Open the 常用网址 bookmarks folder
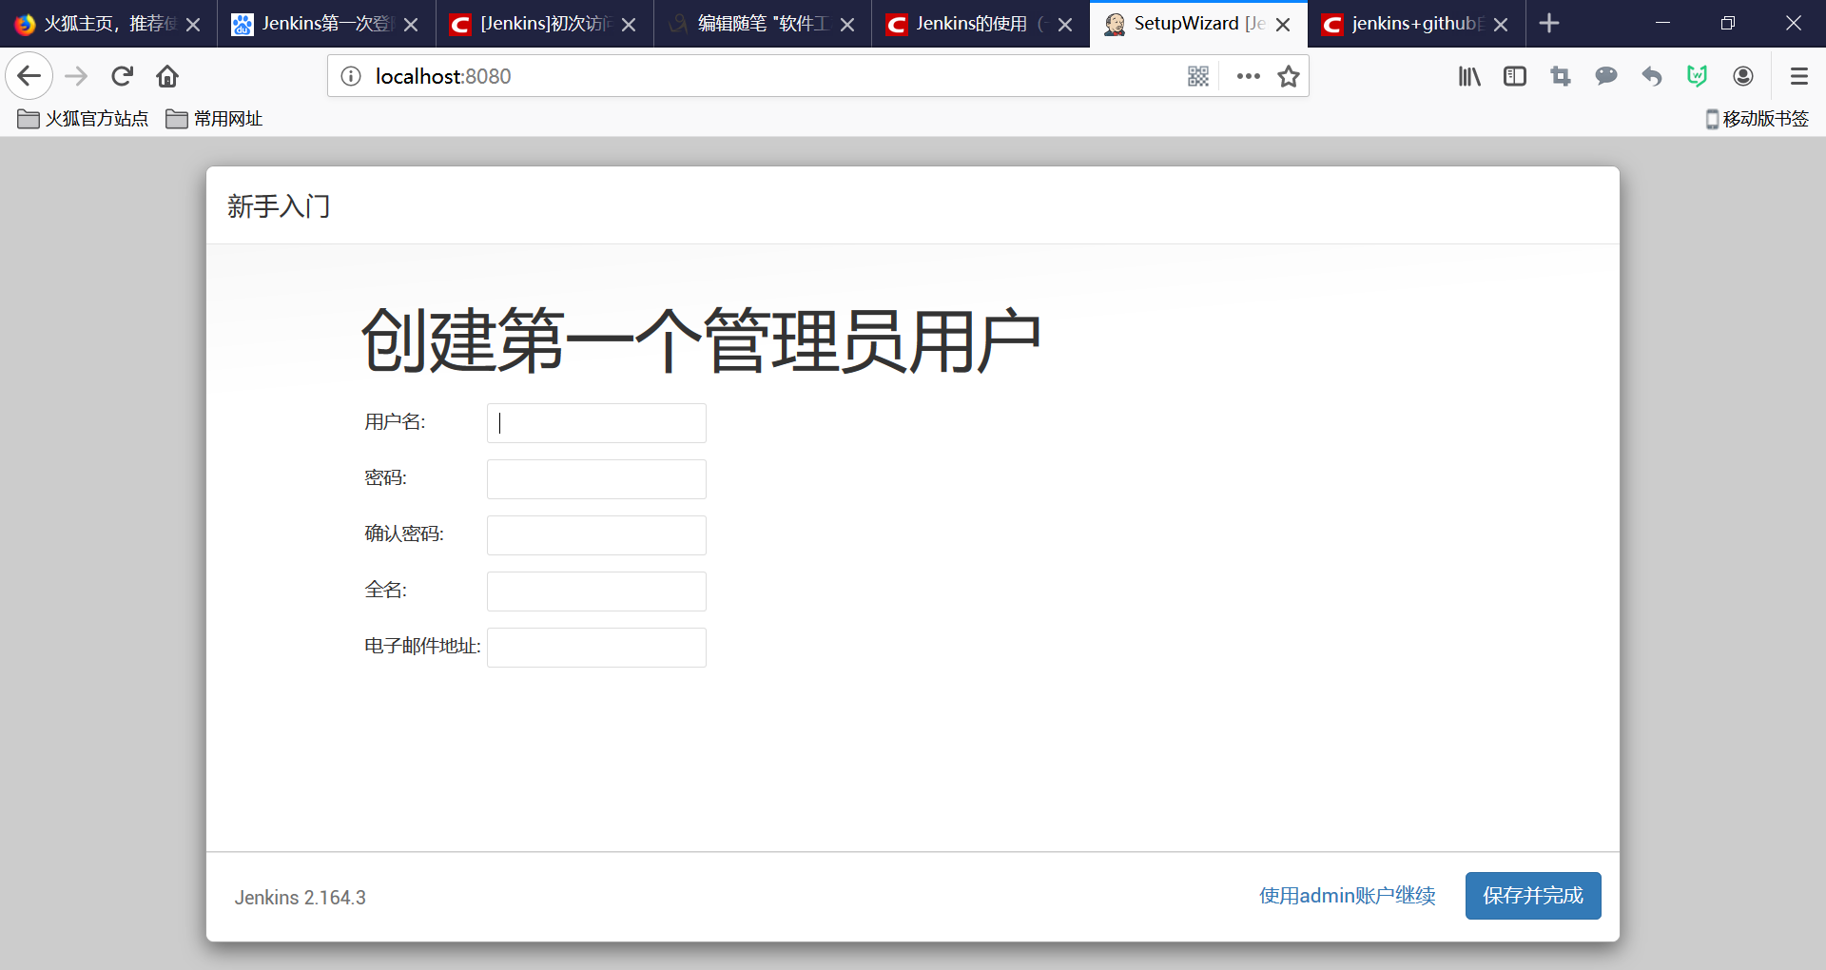Viewport: 1826px width, 970px height. point(214,119)
